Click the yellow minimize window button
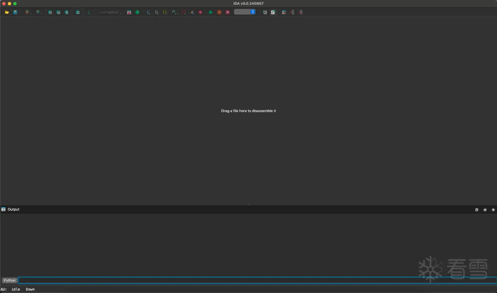Image resolution: width=497 pixels, height=293 pixels. coord(9,4)
